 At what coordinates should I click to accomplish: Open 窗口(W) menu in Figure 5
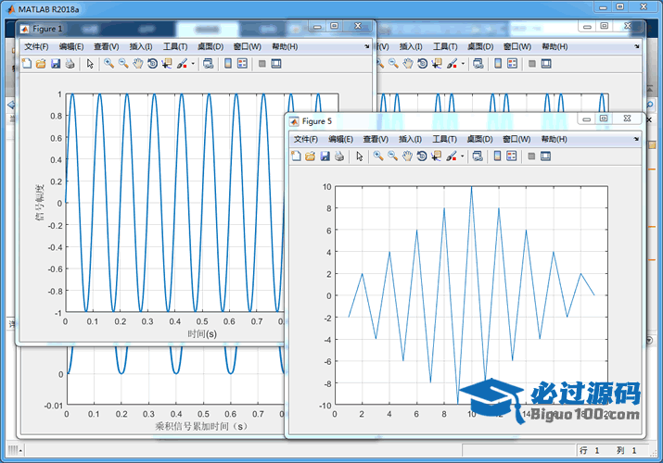click(x=516, y=139)
